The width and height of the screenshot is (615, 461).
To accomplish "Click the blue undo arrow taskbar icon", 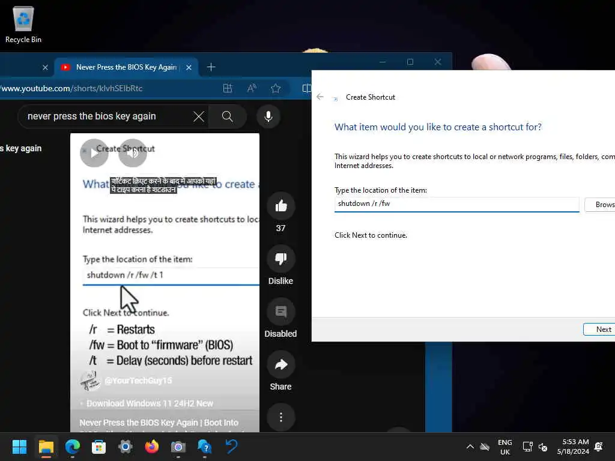I will coord(231,447).
